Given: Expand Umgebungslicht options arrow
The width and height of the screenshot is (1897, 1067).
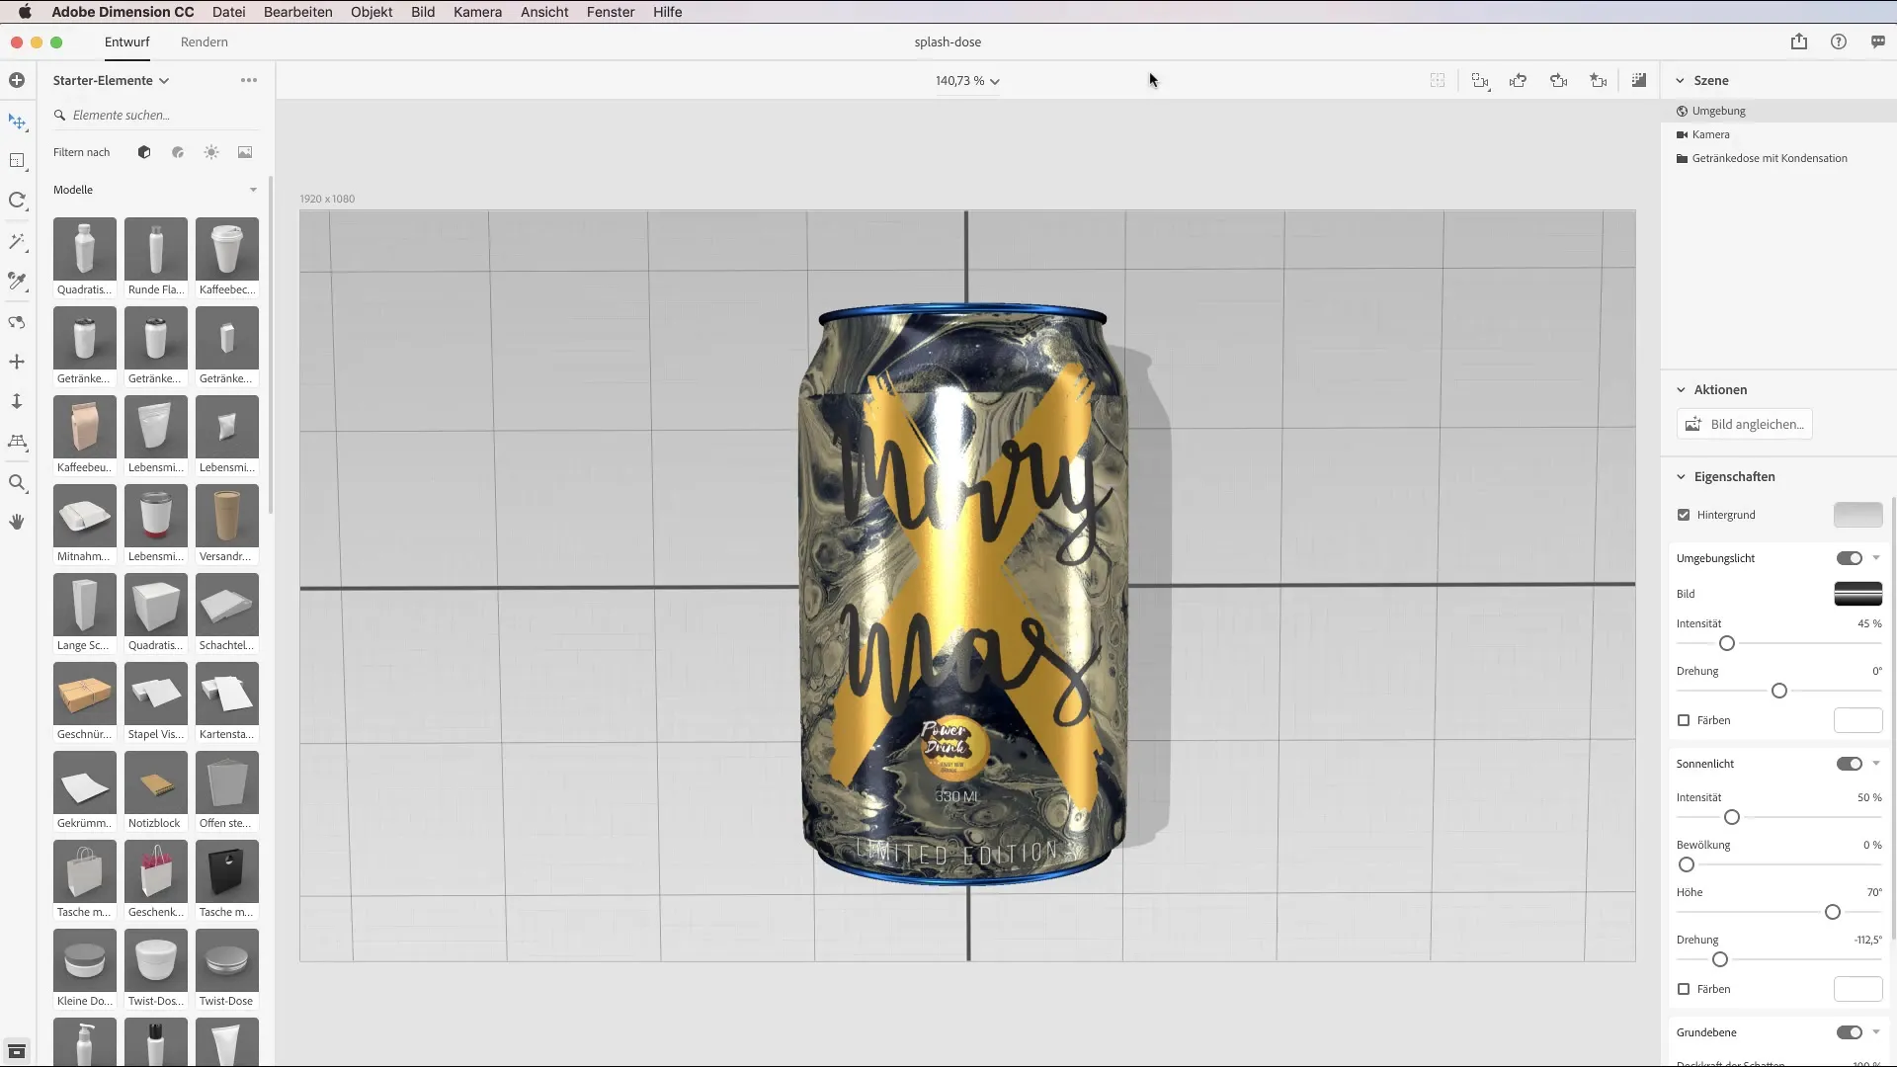Looking at the screenshot, I should (1876, 558).
